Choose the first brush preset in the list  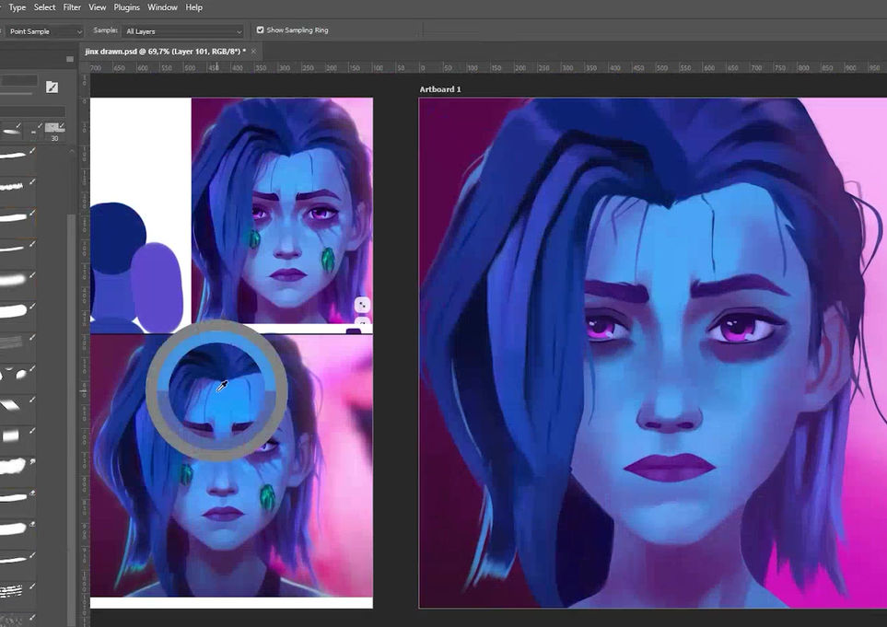(14, 157)
